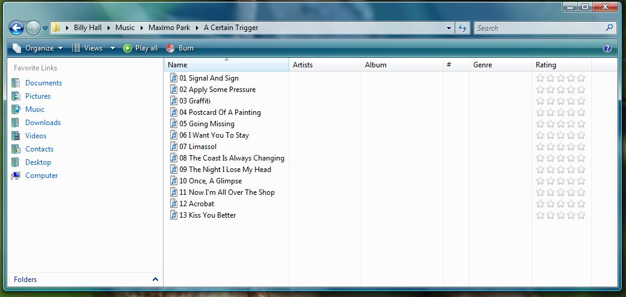The height and width of the screenshot is (297, 626).
Task: Click the folder icon in address bar
Action: (57, 28)
